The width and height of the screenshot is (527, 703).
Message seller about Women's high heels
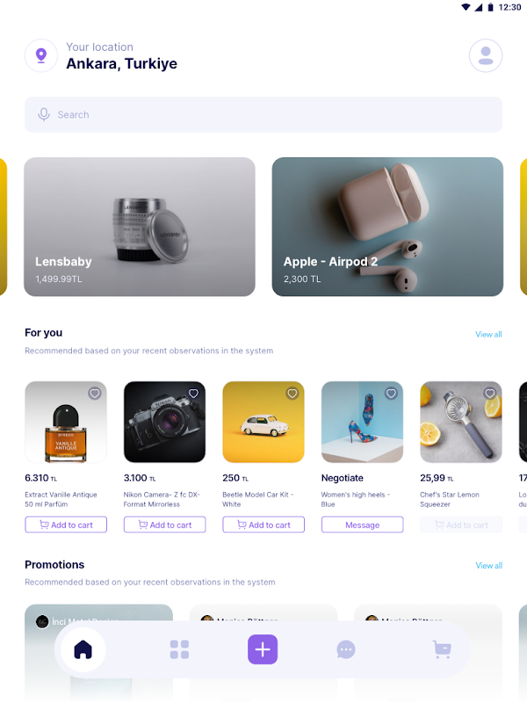[x=362, y=525]
